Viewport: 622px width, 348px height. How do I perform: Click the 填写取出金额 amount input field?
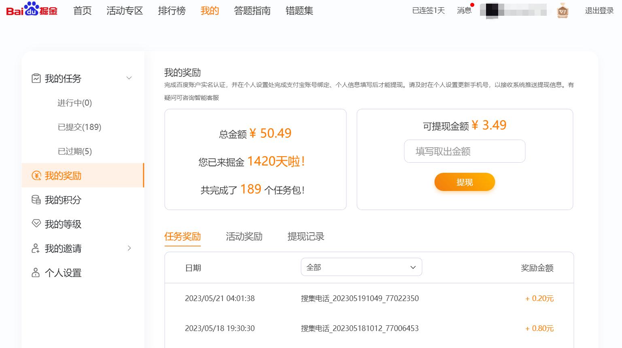point(464,151)
